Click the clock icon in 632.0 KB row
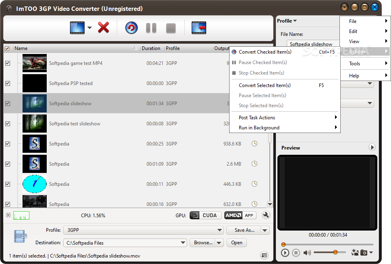 click(x=254, y=204)
